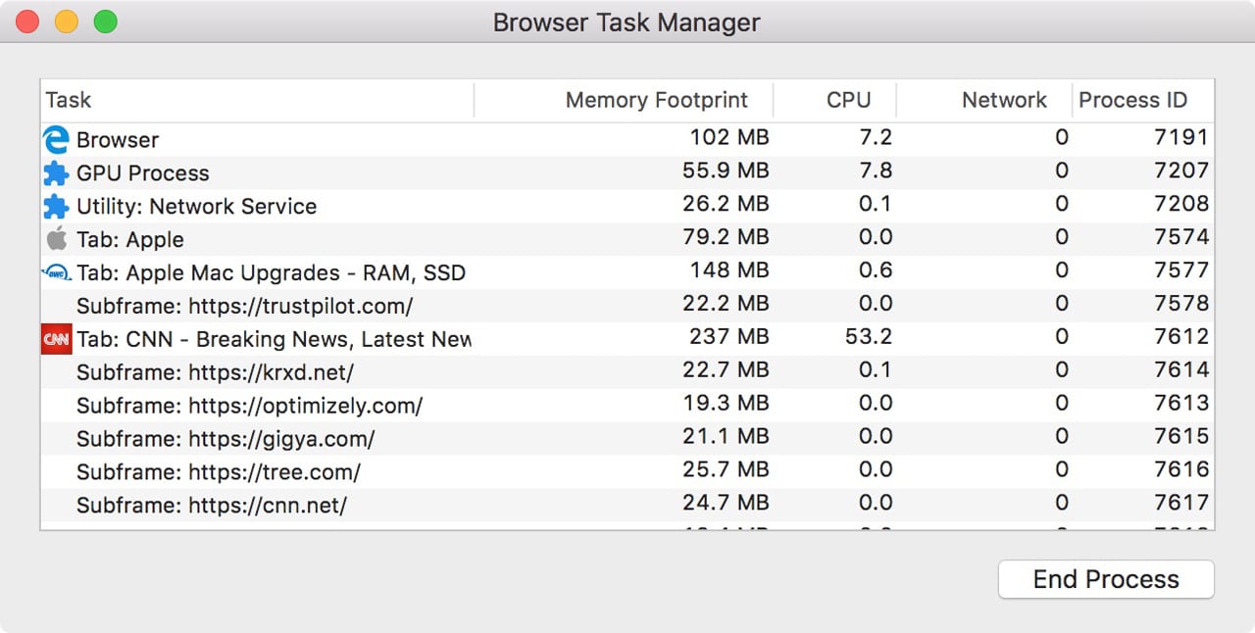This screenshot has width=1255, height=633.
Task: Choose the Subframe: https://gigya.com/ entry
Action: click(x=226, y=439)
